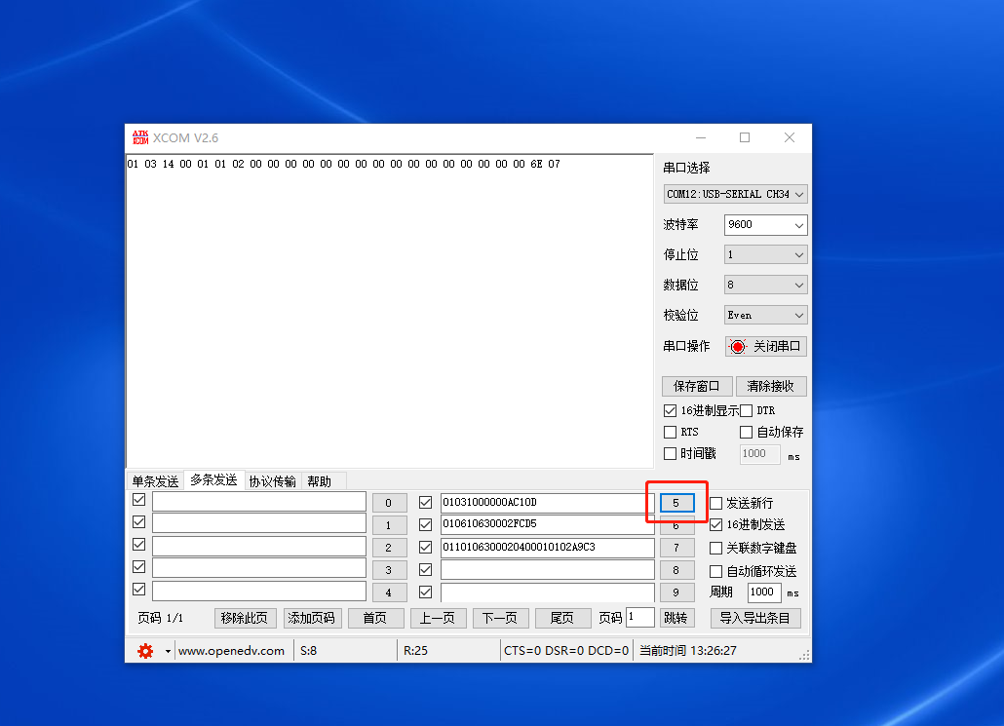Viewport: 1004px width, 726px height.
Task: Click the 清除接收 button
Action: coord(771,386)
